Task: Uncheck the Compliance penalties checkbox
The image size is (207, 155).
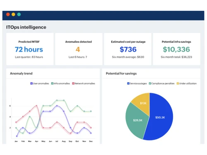Action: coord(150,83)
